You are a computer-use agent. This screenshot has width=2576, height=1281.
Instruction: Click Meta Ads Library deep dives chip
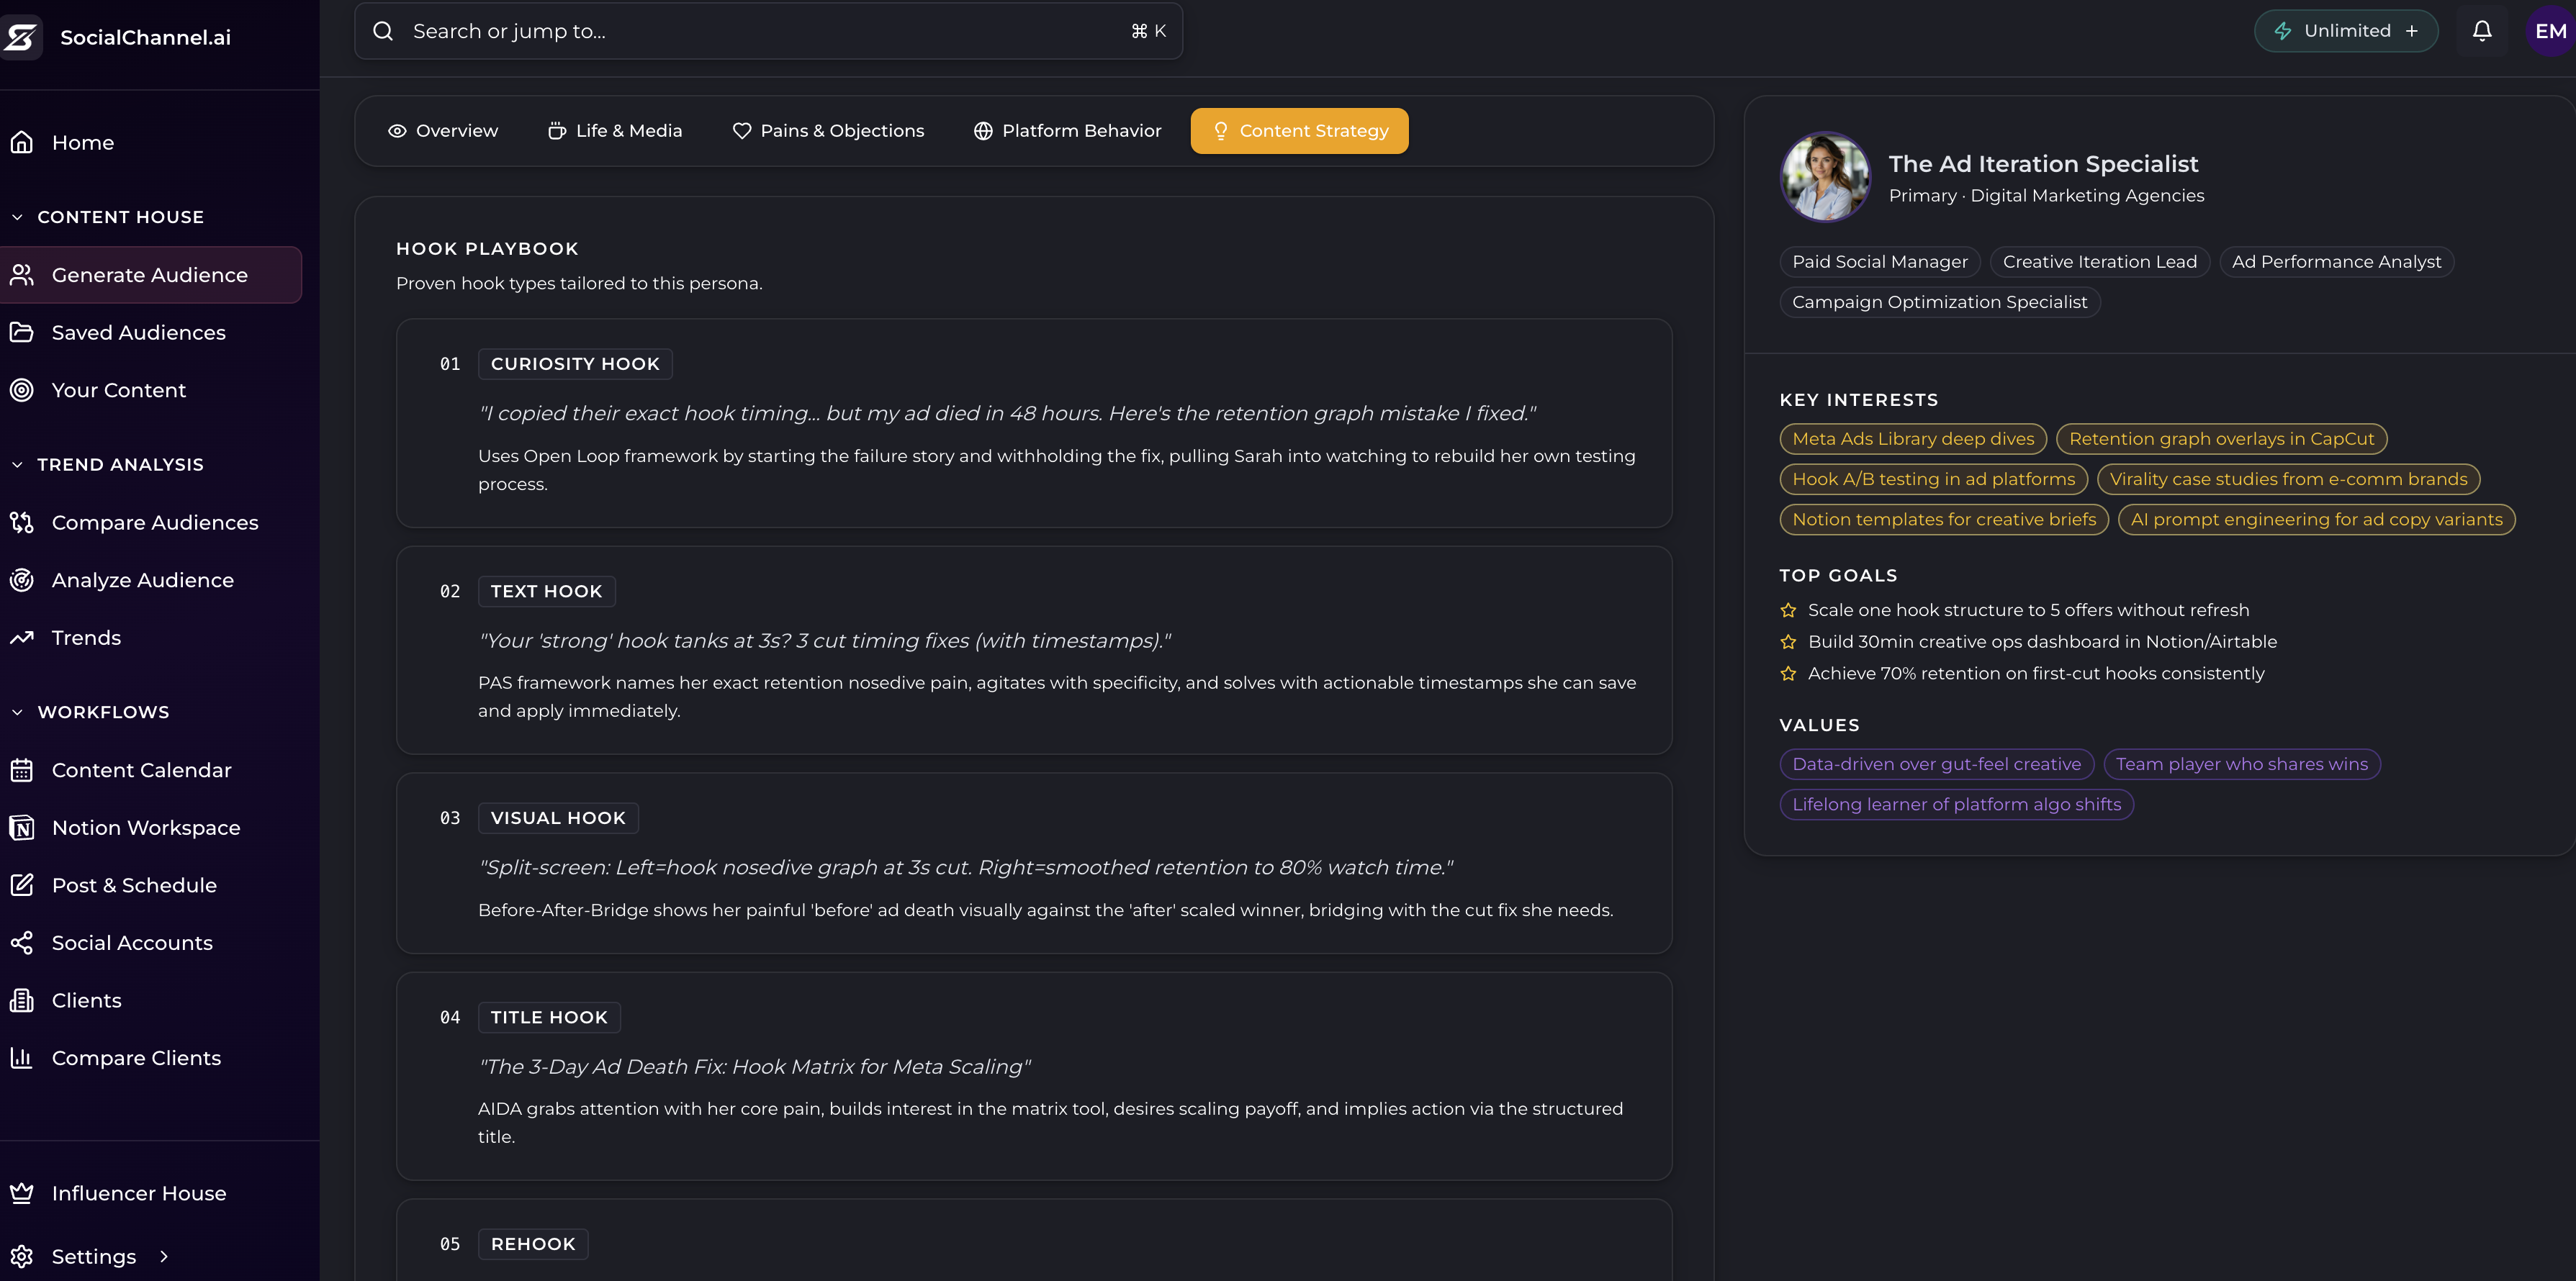(x=1913, y=439)
